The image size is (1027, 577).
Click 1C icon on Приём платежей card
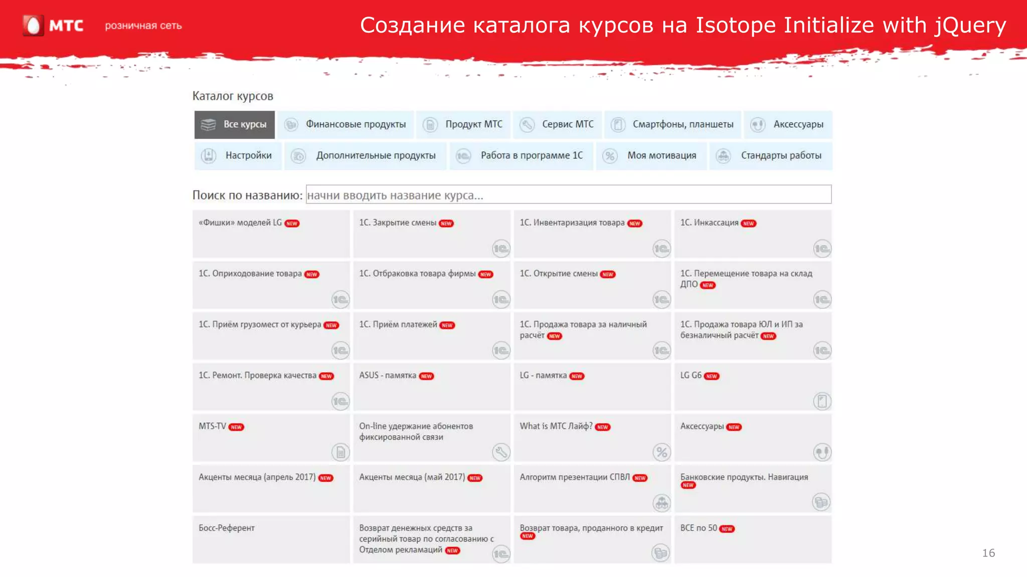click(x=501, y=351)
